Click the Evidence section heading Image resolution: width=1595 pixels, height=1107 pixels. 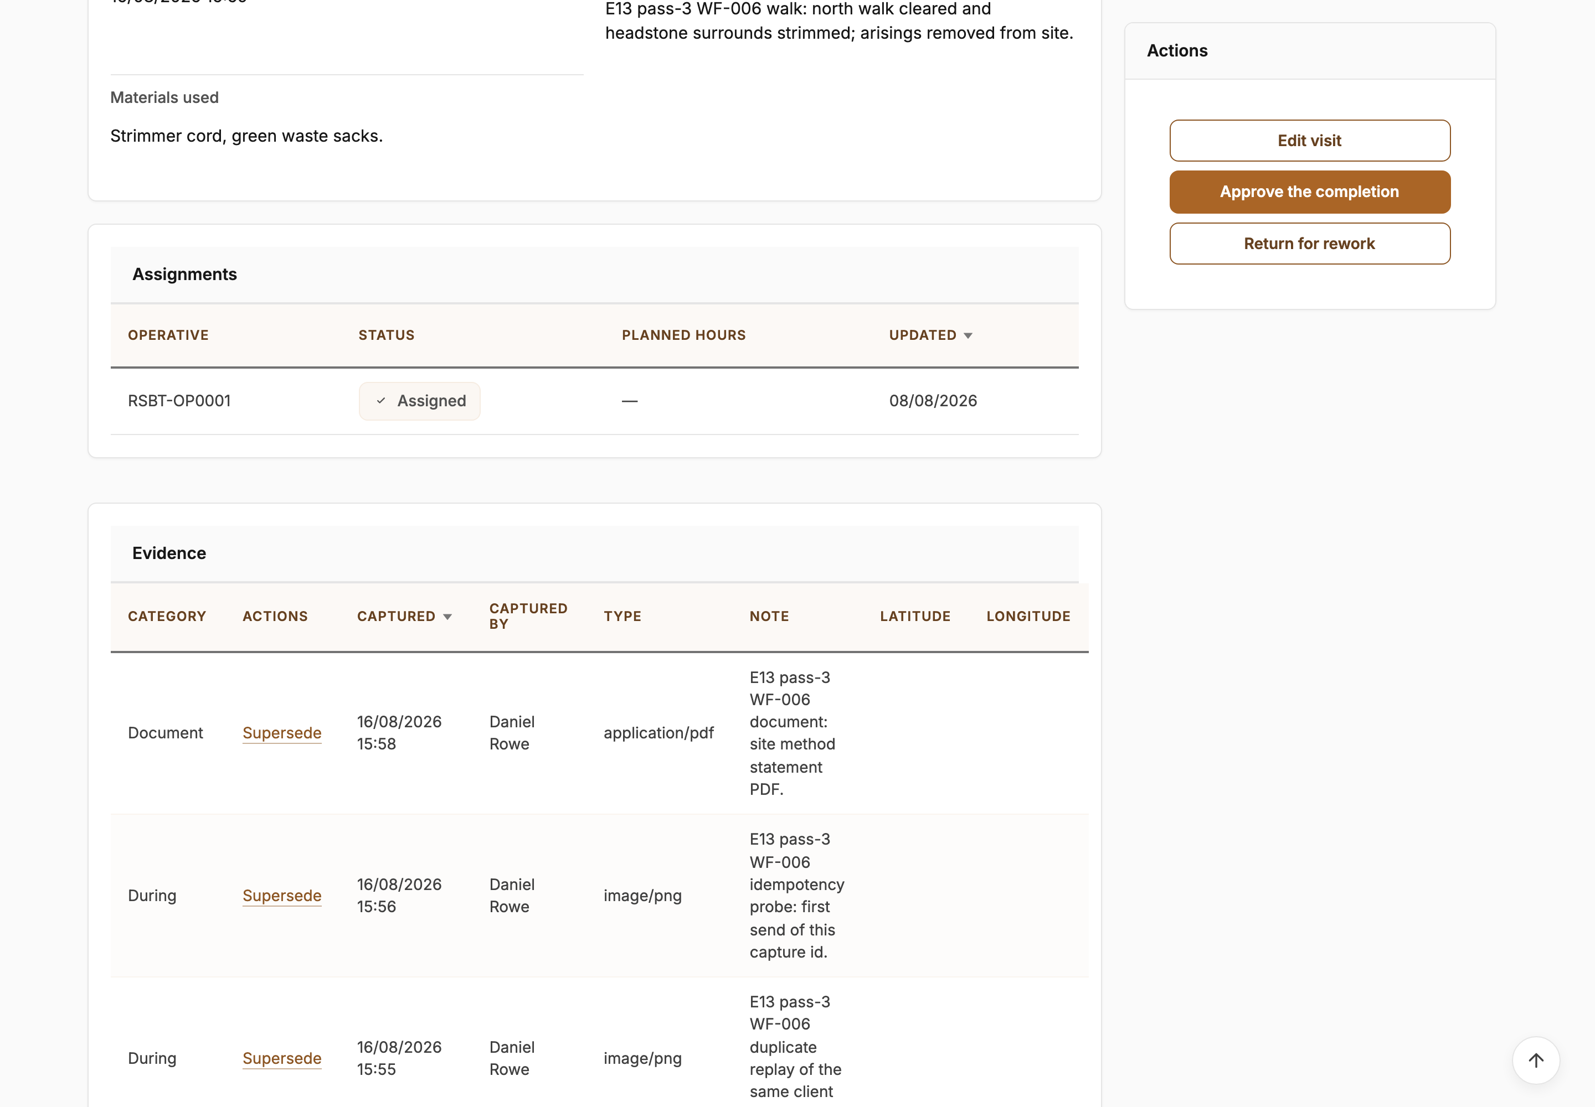[x=169, y=553]
